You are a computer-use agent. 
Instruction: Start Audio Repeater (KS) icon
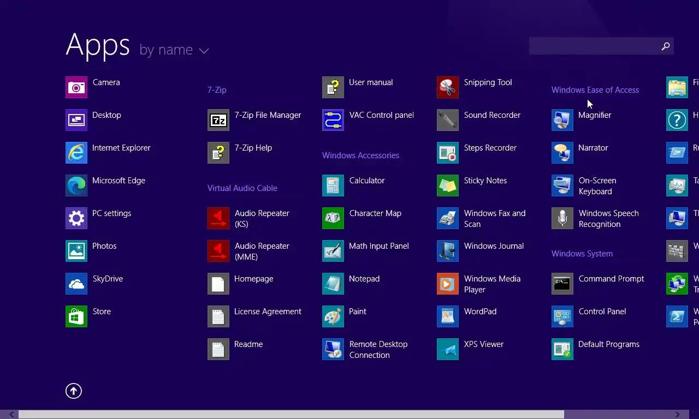tap(218, 218)
